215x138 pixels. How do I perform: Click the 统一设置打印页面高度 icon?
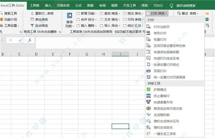pyautogui.click(x=148, y=77)
